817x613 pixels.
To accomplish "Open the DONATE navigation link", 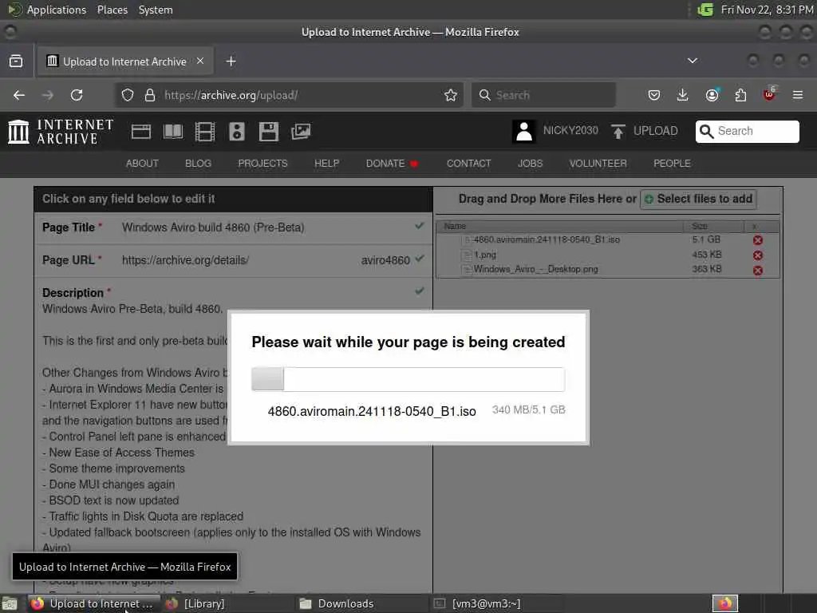I will 392,163.
